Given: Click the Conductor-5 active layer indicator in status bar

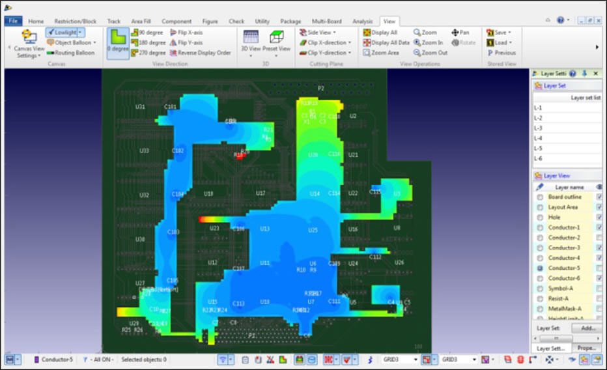Looking at the screenshot, I should pos(53,360).
